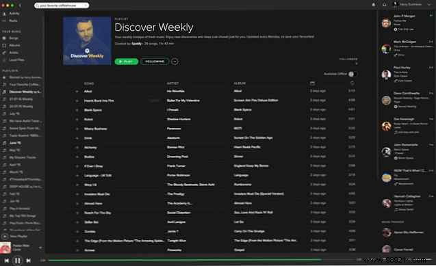Toggle the Available Offline switch
The height and width of the screenshot is (266, 436).
click(353, 74)
